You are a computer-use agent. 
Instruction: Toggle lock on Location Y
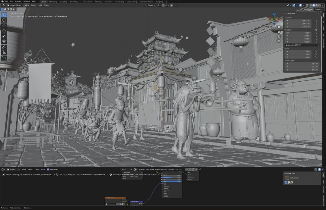click(x=316, y=24)
